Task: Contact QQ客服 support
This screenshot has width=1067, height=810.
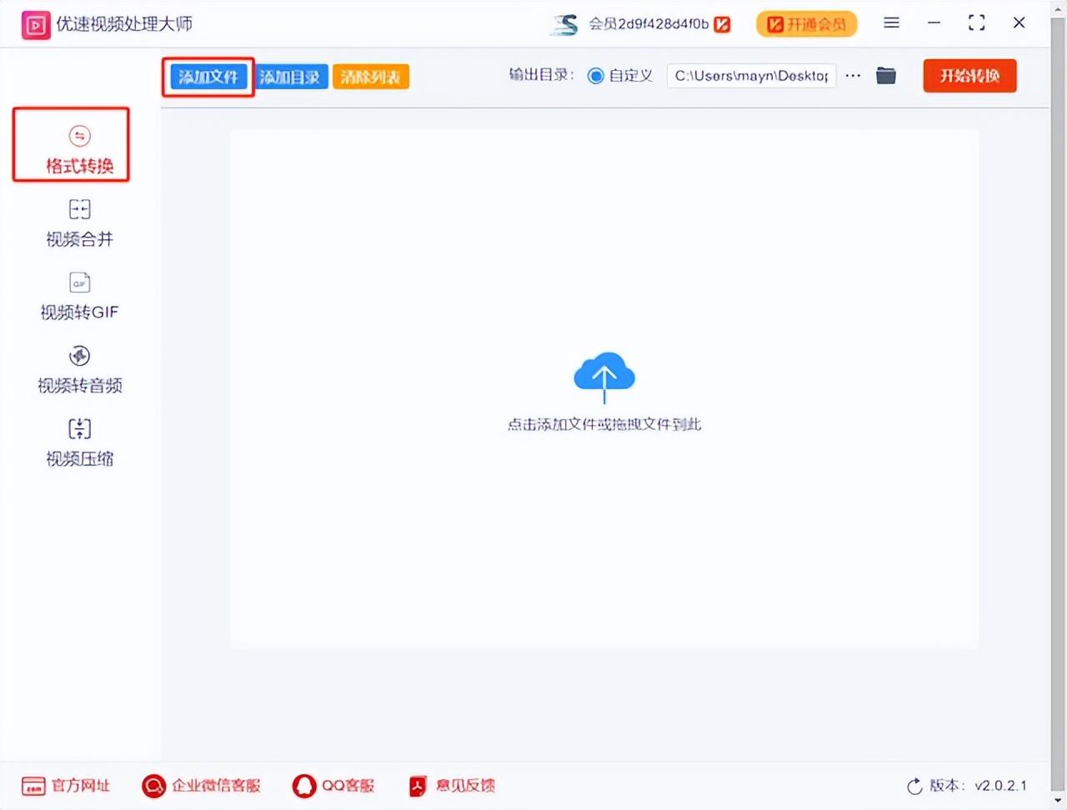Action: coord(334,785)
